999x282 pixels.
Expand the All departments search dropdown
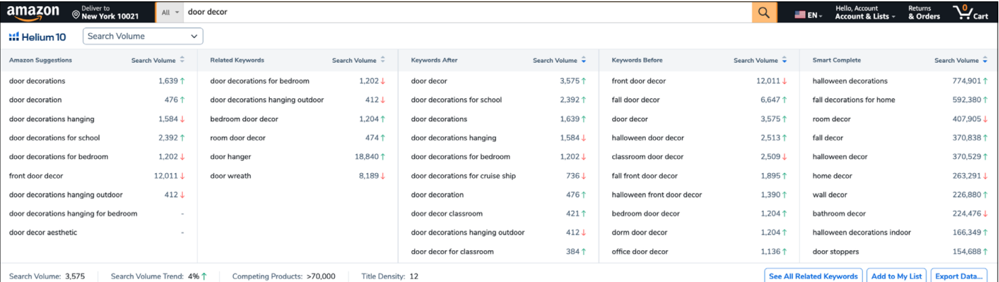[170, 12]
